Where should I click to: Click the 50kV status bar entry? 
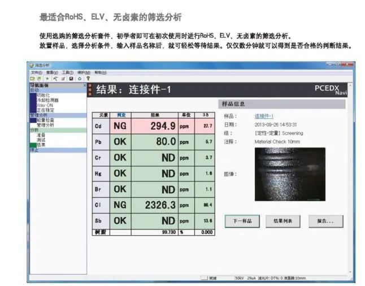tap(240, 278)
